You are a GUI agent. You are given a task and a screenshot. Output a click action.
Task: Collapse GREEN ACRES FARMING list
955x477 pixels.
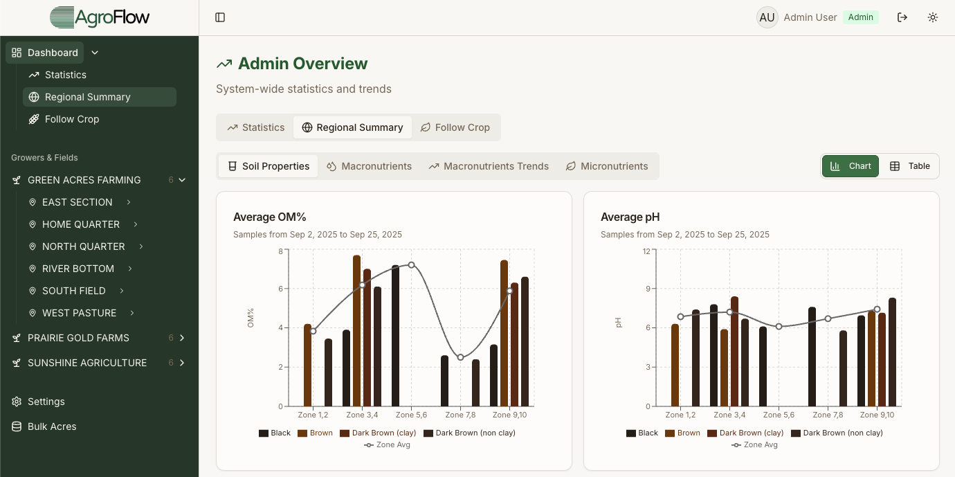pyautogui.click(x=182, y=180)
